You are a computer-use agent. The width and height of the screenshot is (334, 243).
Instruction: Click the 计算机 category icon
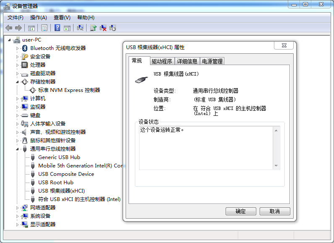[25, 99]
